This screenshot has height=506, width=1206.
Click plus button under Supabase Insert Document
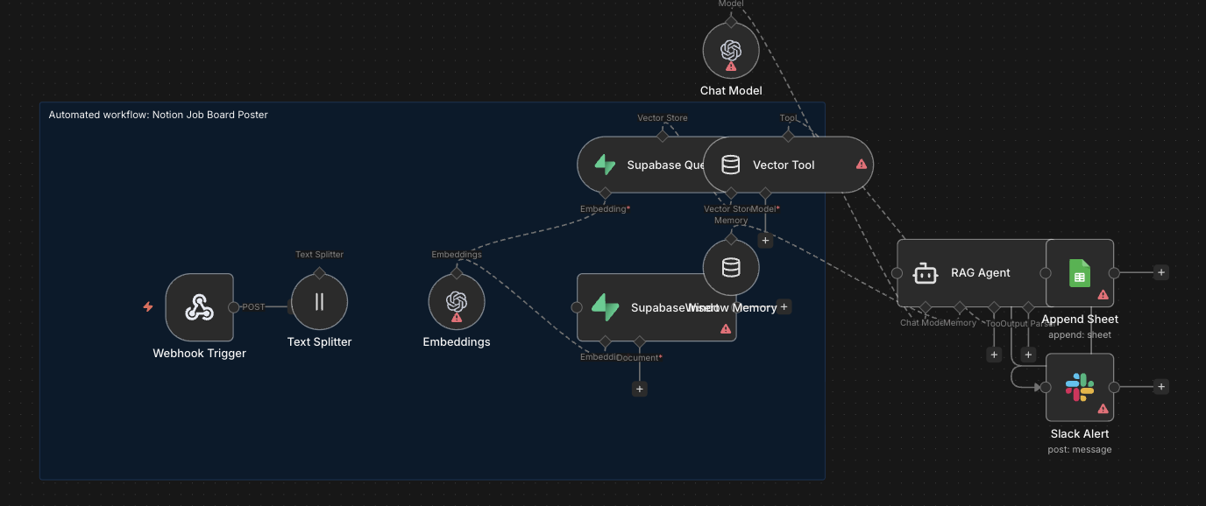point(640,389)
